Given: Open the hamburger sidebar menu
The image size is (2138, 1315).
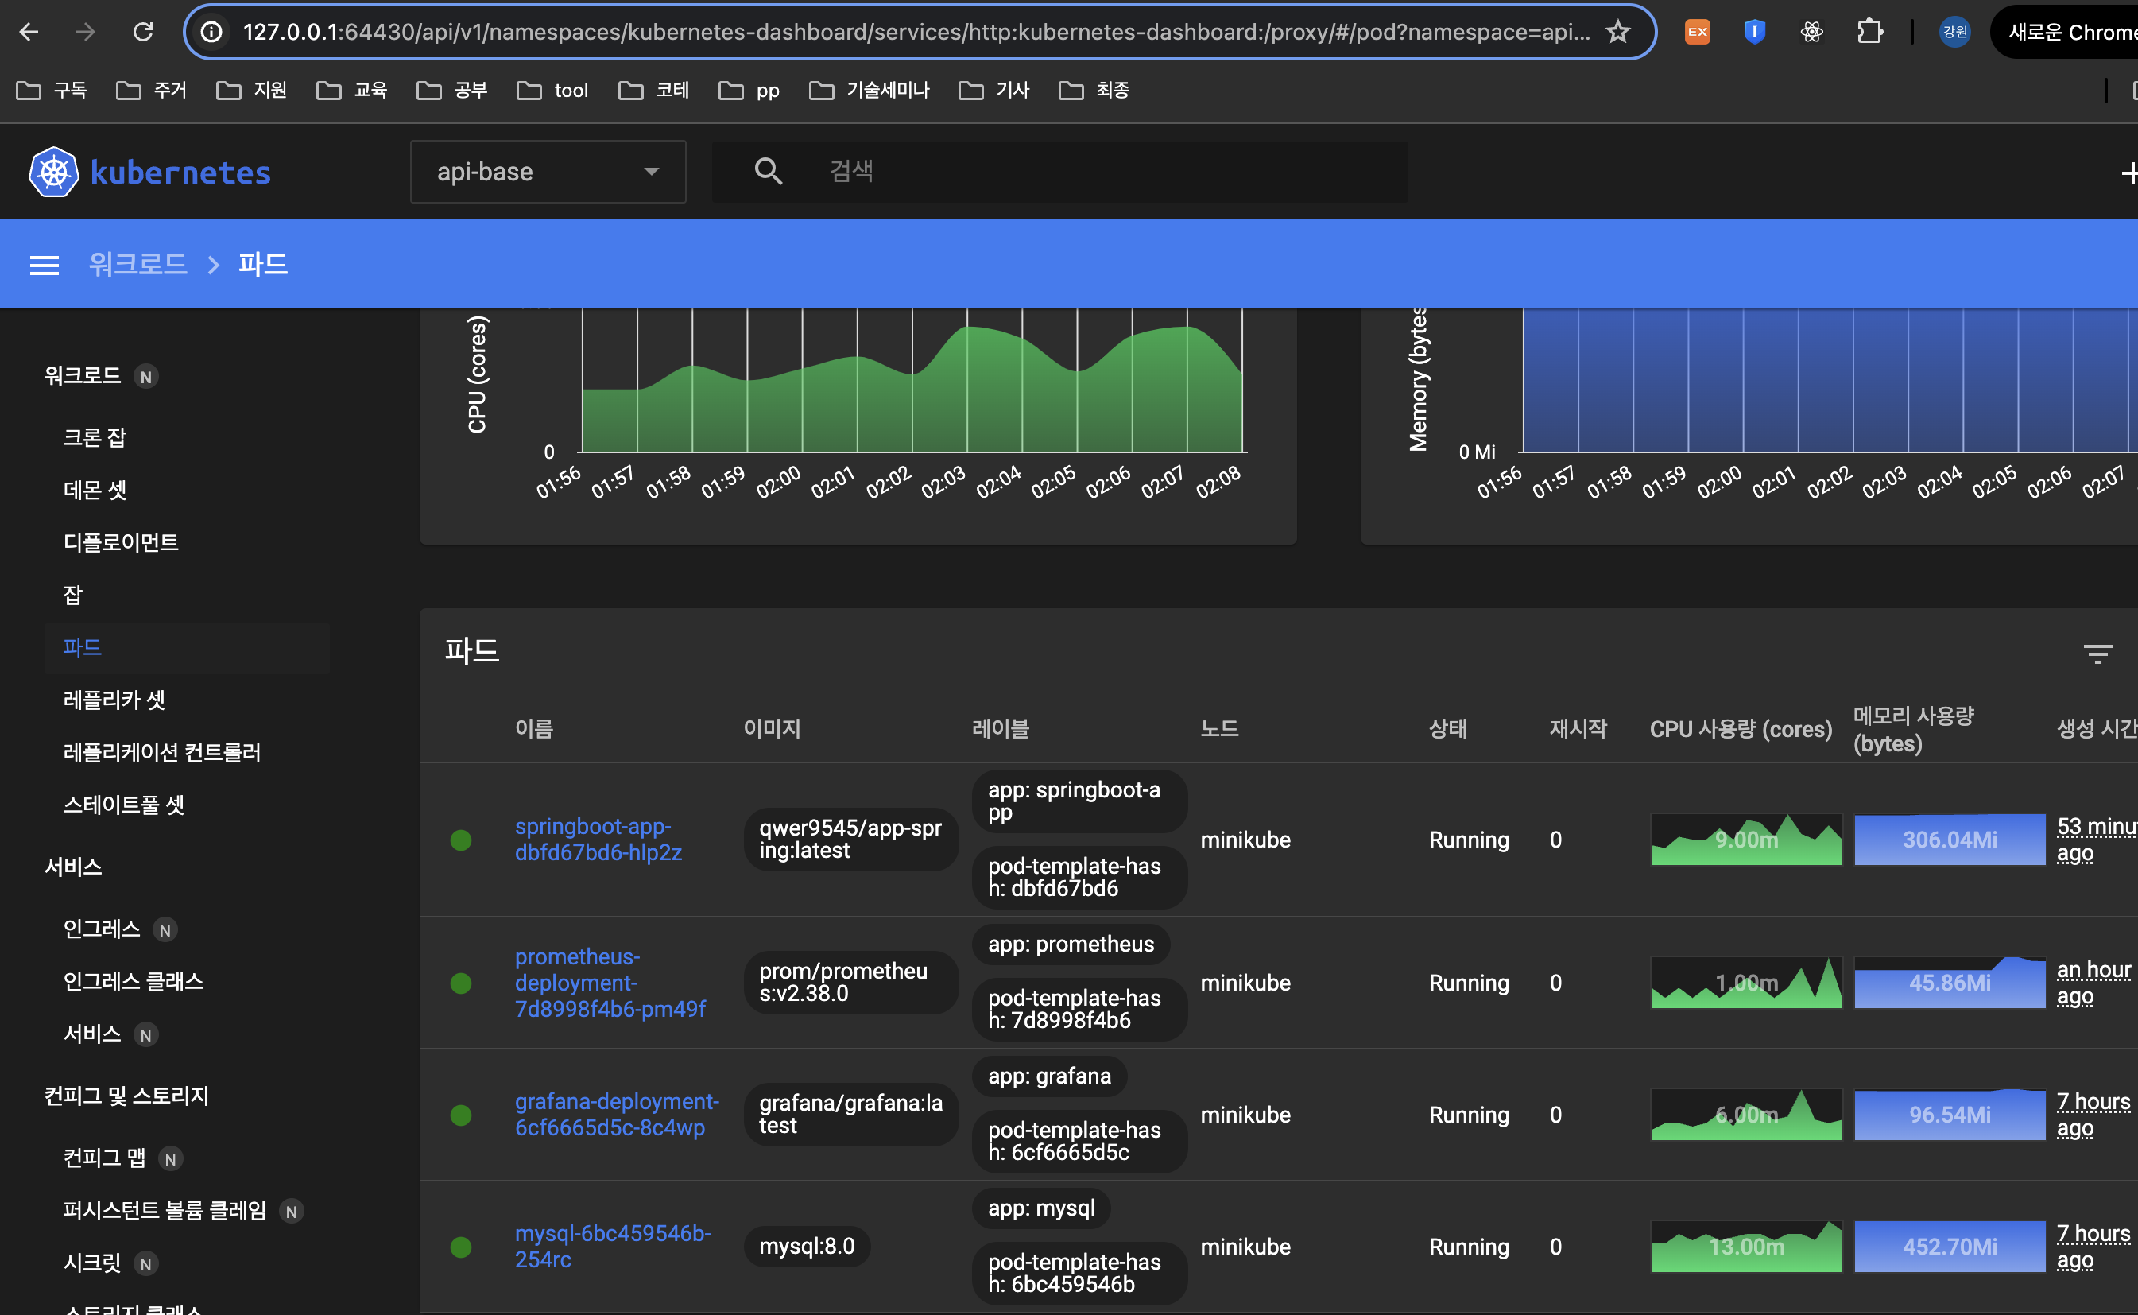Looking at the screenshot, I should click(x=45, y=265).
